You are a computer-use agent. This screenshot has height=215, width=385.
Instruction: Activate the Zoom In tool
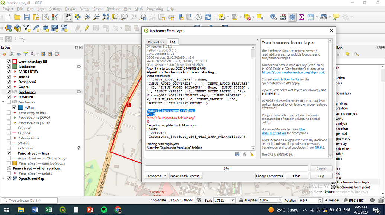[87, 16]
